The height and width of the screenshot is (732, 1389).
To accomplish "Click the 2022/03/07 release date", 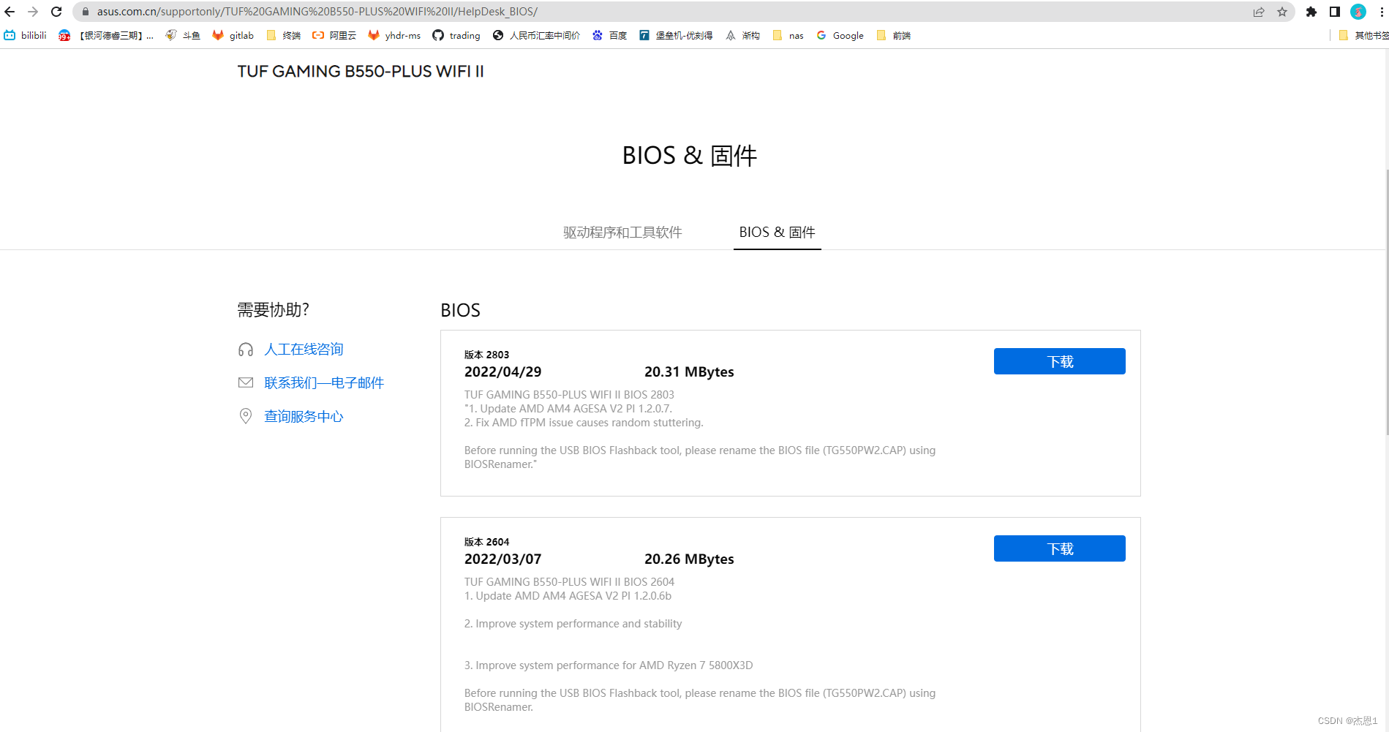I will coord(502,559).
